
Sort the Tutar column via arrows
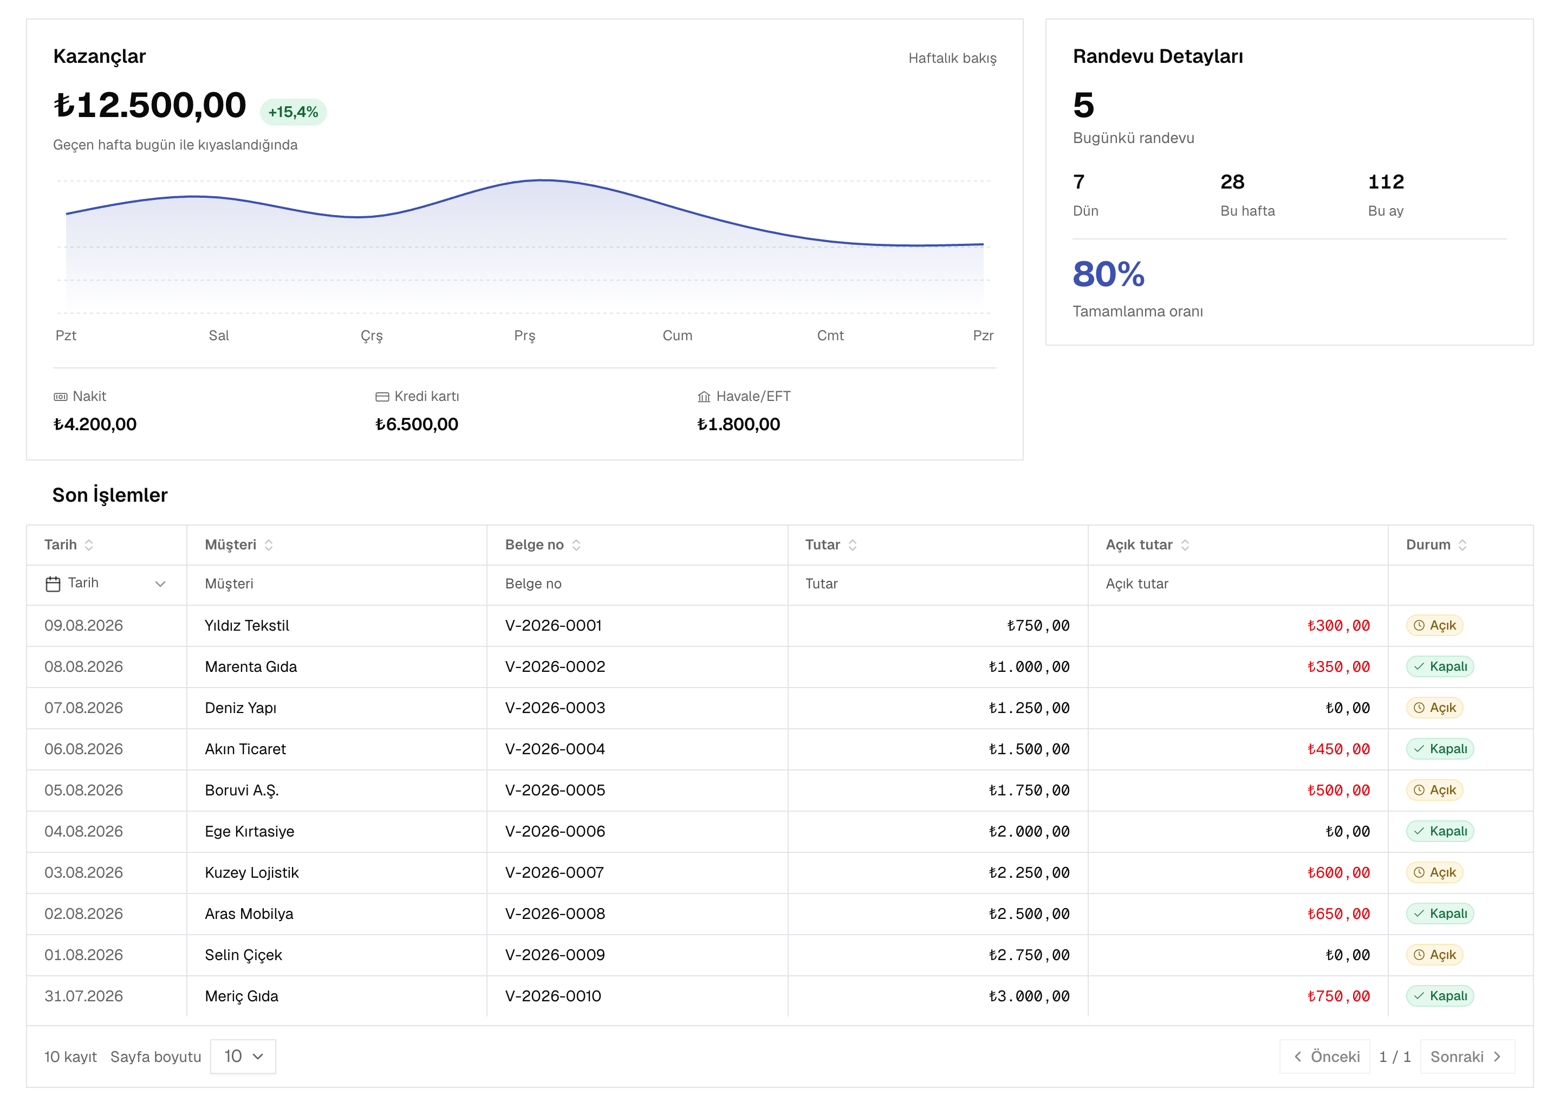pyautogui.click(x=853, y=545)
